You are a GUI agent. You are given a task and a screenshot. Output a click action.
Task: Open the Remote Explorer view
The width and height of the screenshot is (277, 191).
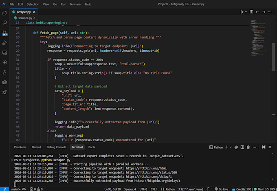coord(4,53)
